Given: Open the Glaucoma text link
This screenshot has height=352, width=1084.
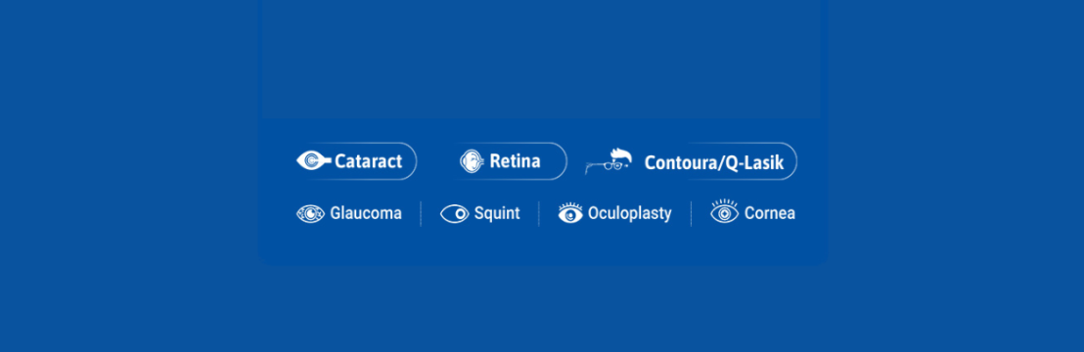Looking at the screenshot, I should 366,213.
